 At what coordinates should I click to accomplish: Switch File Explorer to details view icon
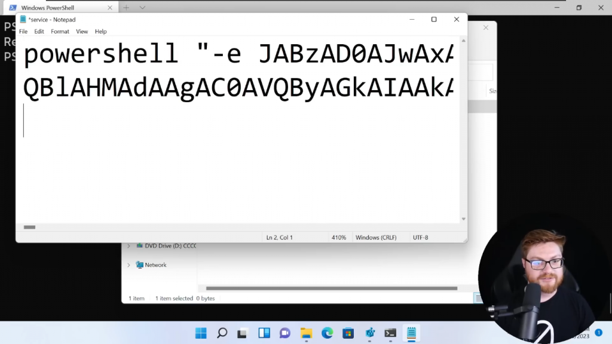[x=478, y=299]
